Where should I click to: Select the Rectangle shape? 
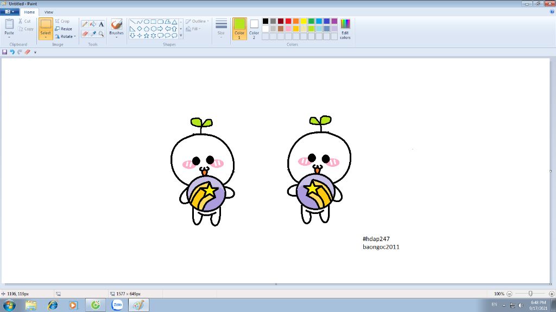154,22
